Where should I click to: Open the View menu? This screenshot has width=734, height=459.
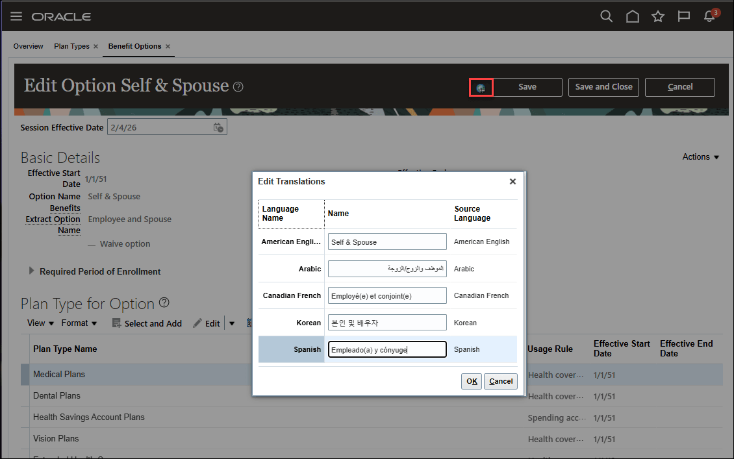coord(40,323)
